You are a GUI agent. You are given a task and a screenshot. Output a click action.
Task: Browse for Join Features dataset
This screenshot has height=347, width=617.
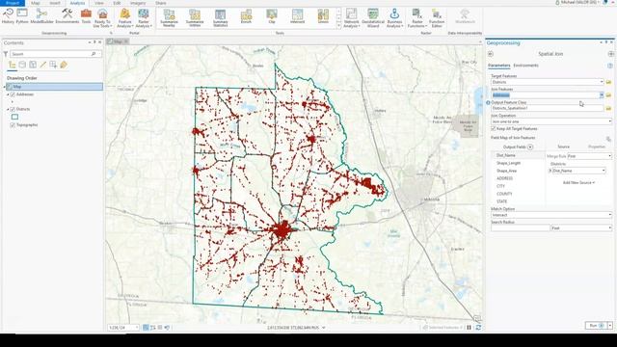608,95
